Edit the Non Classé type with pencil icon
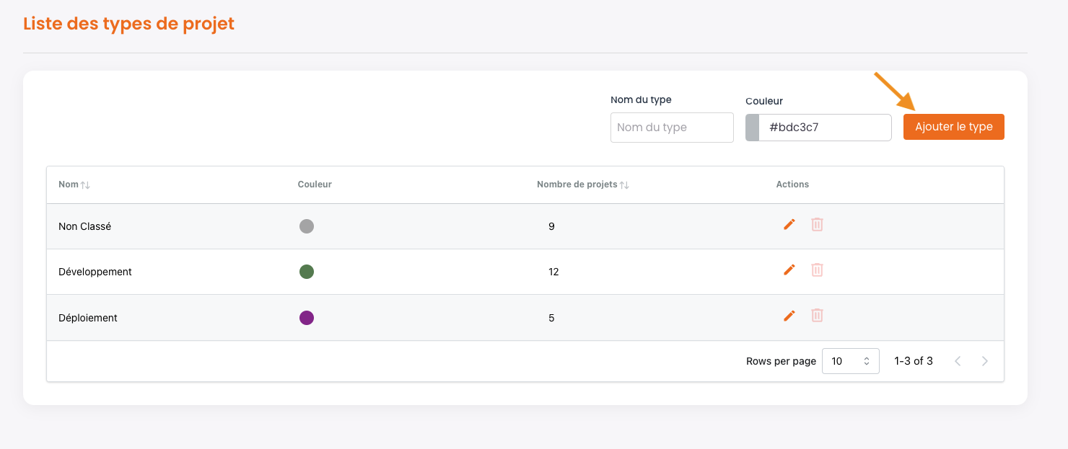The image size is (1068, 449). coord(789,225)
